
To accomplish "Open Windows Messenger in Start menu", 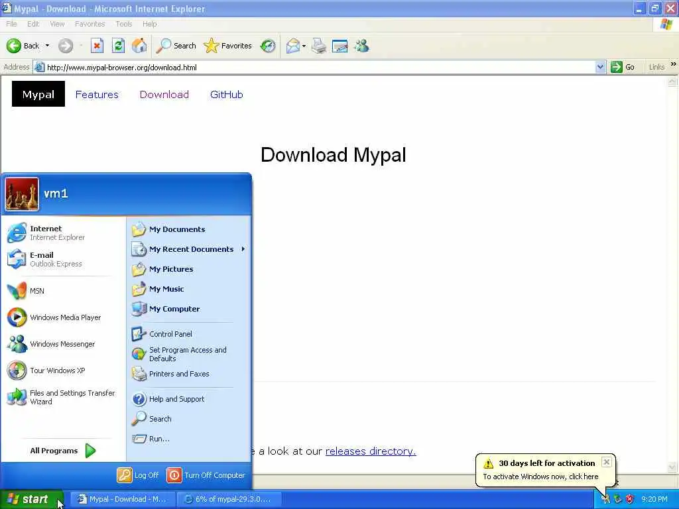I will point(62,344).
